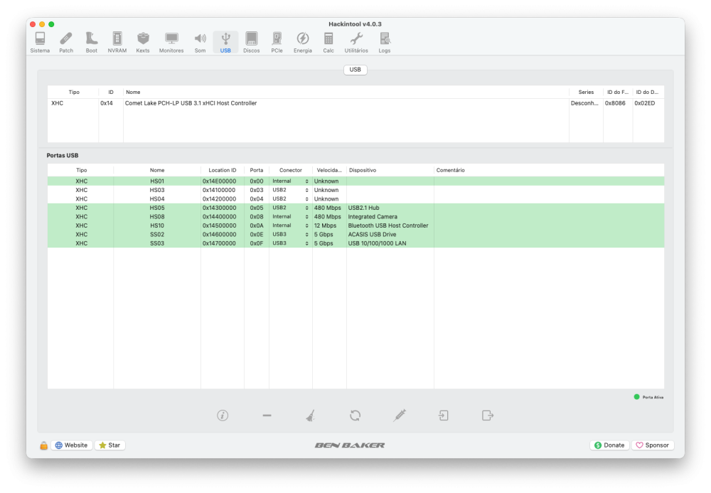Change connector type for HS03 port
711x493 pixels.
290,190
